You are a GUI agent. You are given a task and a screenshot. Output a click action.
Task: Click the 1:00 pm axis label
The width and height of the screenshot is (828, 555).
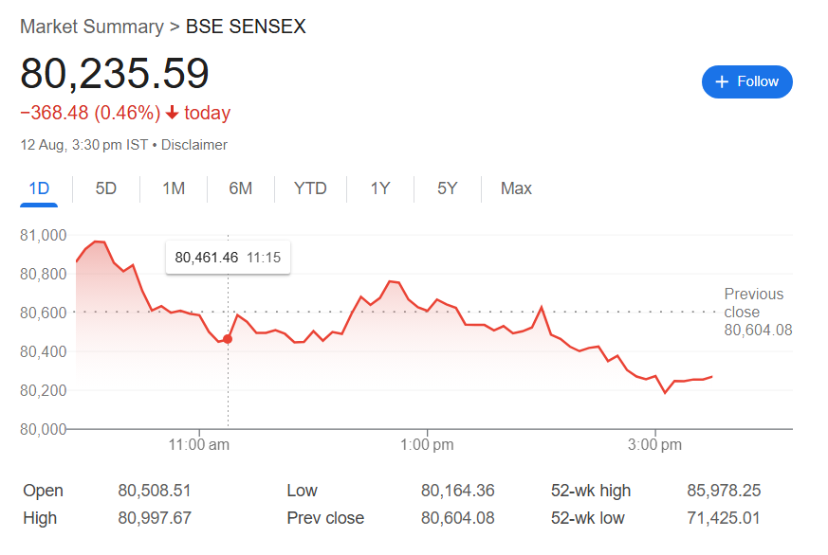pos(427,445)
